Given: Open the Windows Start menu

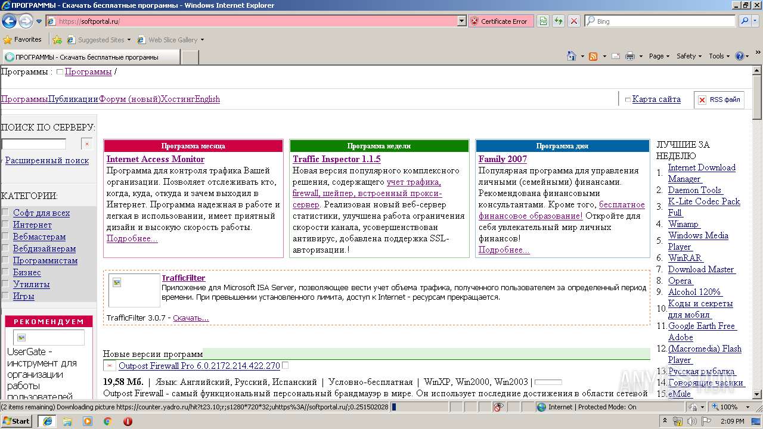Looking at the screenshot, I should coord(17,421).
